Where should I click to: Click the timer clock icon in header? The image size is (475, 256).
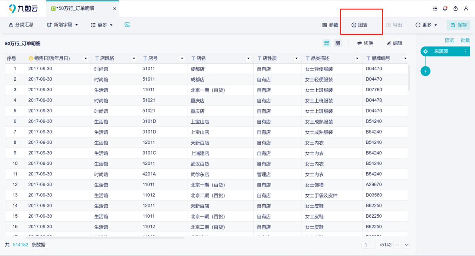[456, 9]
